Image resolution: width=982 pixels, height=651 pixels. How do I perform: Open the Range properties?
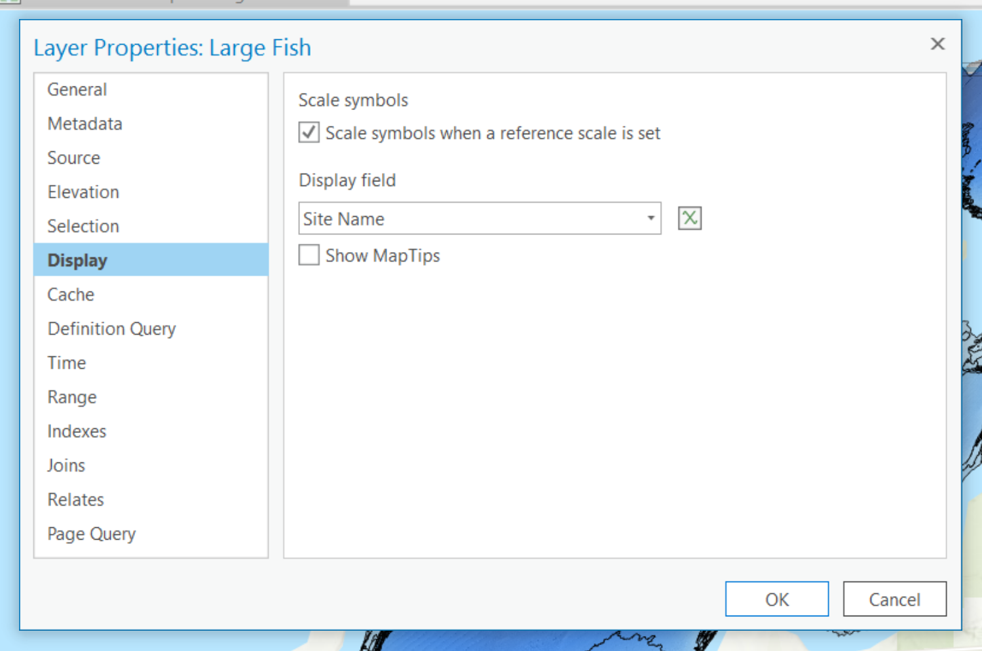[x=71, y=397]
